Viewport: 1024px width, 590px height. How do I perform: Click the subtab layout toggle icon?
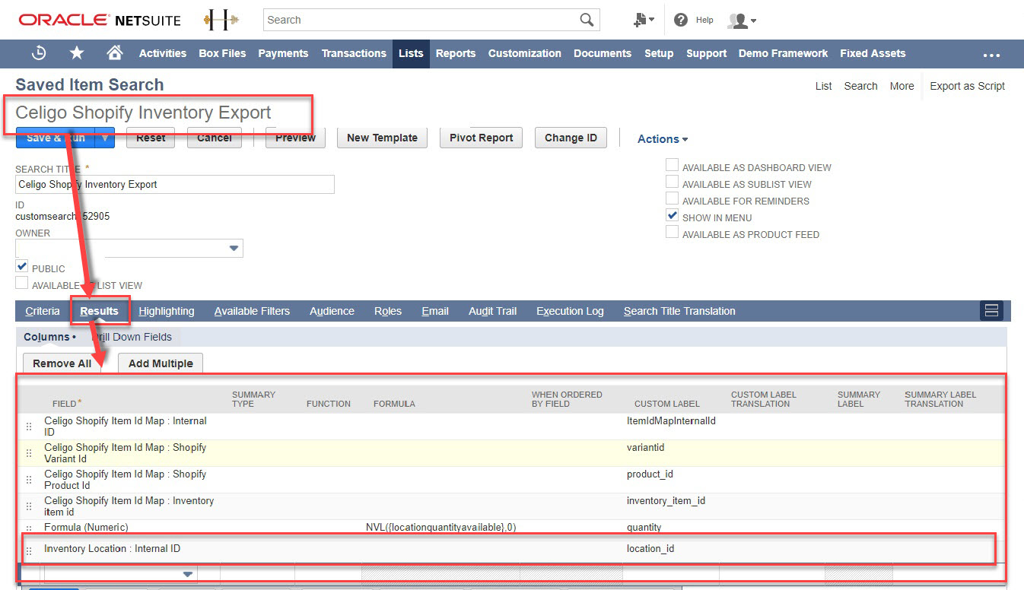pos(991,310)
